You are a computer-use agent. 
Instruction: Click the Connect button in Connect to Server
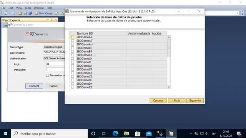pyautogui.click(x=34, y=86)
